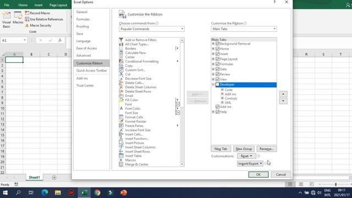The width and height of the screenshot is (352, 198).
Task: Uncheck the Help tab checkbox
Action: pos(217,112)
